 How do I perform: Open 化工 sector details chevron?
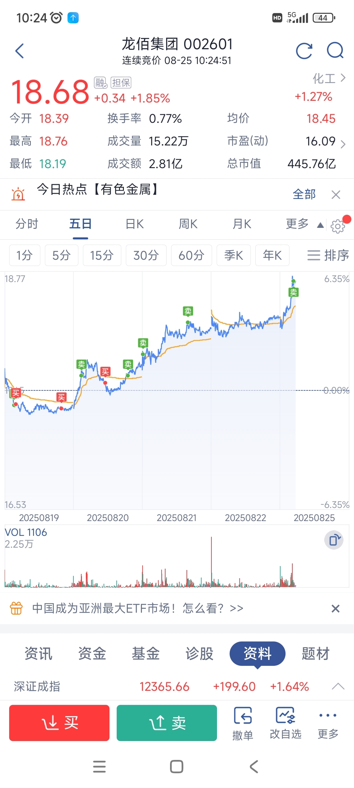(343, 78)
